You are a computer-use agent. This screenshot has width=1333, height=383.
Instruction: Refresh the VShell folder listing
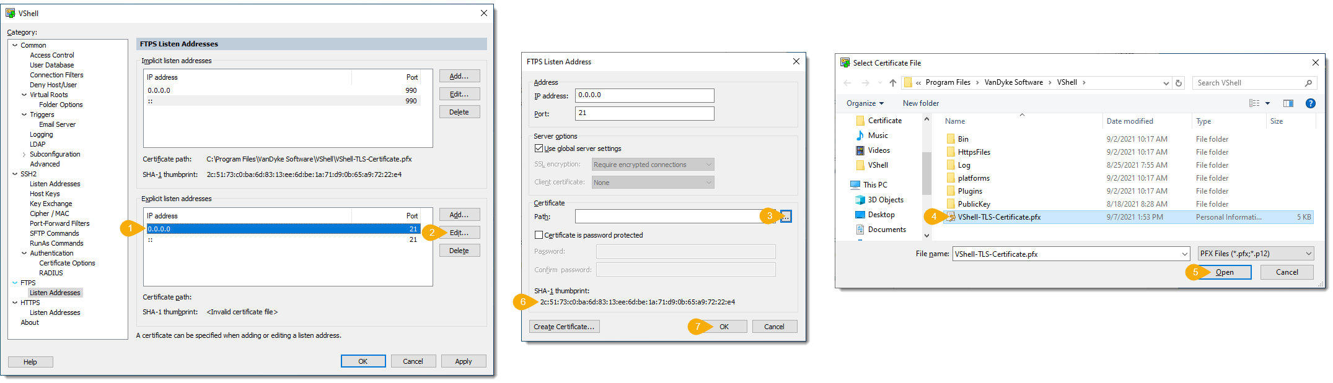coord(1179,83)
